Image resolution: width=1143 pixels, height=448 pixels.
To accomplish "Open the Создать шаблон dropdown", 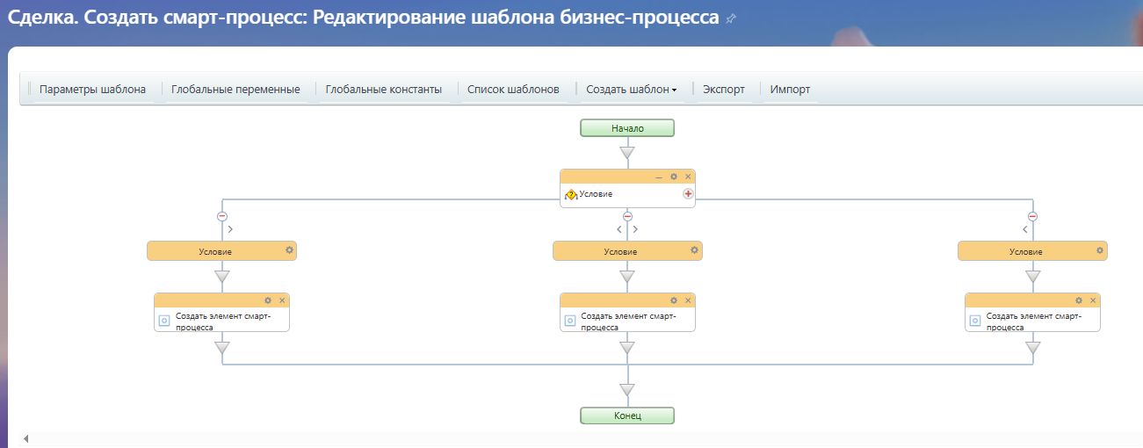I will [631, 89].
